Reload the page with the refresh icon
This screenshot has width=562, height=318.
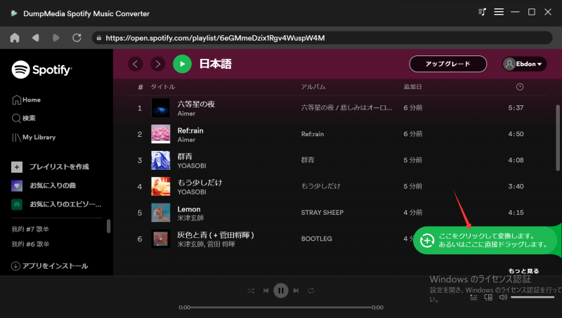[77, 38]
